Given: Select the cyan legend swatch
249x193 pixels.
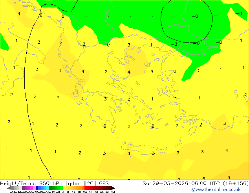Looking at the screenshot, I should click(x=48, y=188).
